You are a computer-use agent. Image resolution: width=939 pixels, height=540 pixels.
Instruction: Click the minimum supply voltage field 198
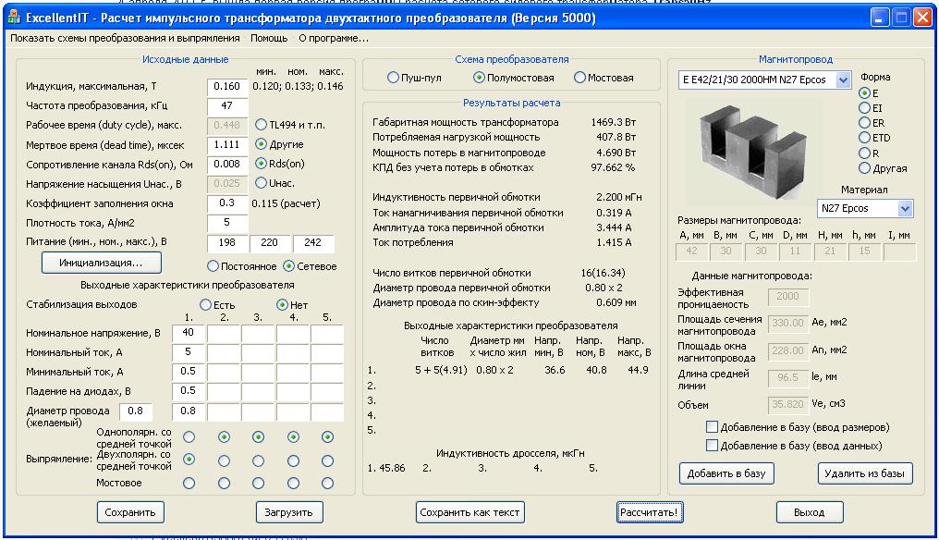click(x=227, y=243)
